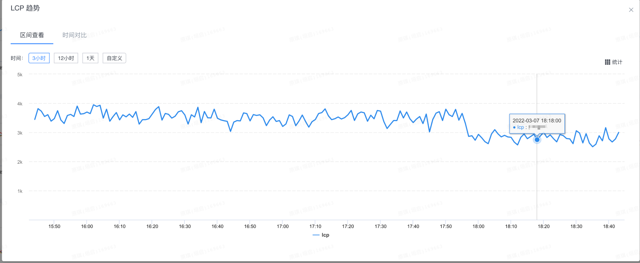640x263 pixels.
Task: Select the 区间查看 tab
Action: 32,35
